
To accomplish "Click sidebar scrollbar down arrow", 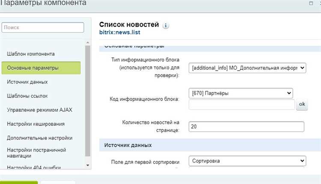I will [x=88, y=165].
